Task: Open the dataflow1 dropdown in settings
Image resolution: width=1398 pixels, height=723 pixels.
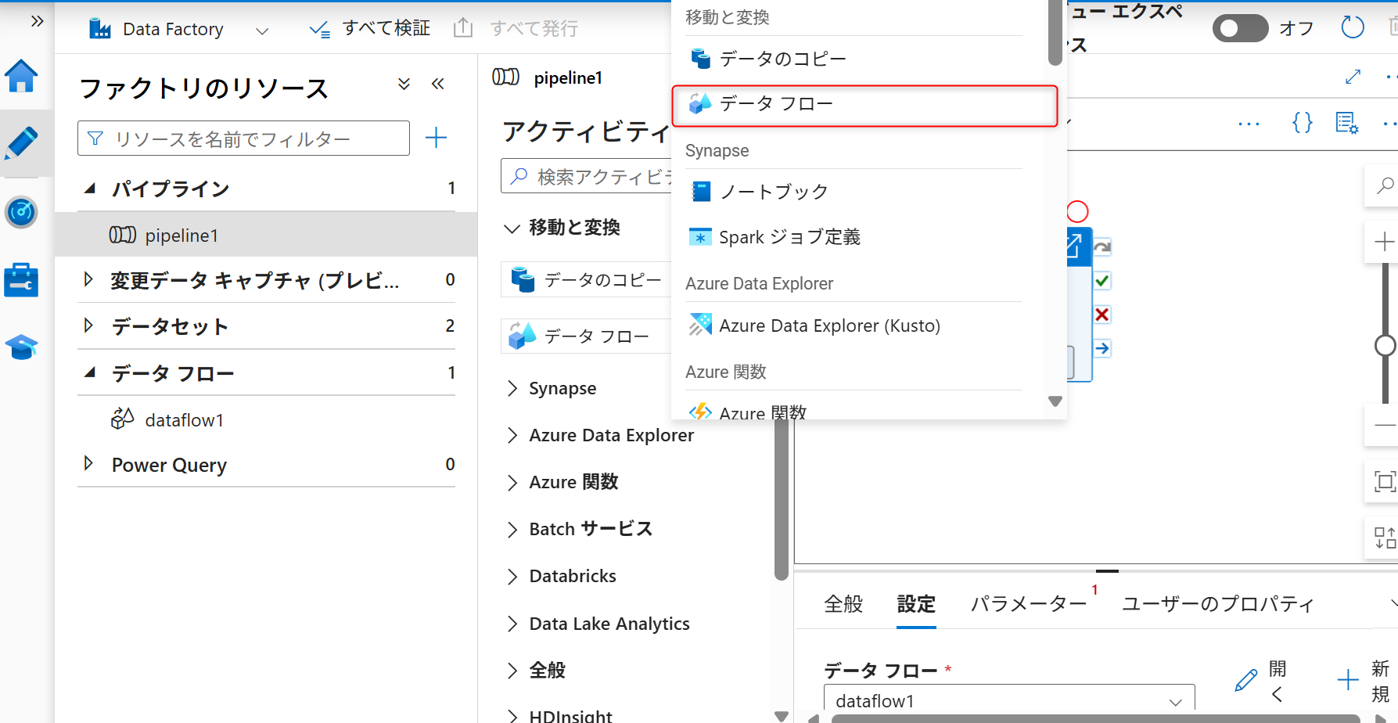Action: (1008, 700)
